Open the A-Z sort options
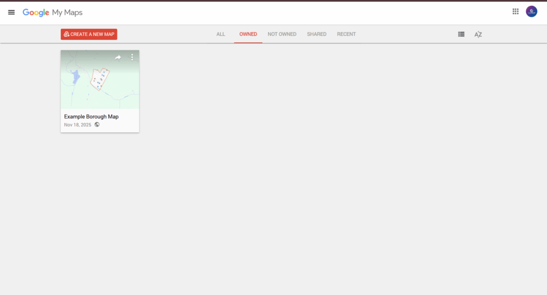547x295 pixels. point(478,34)
